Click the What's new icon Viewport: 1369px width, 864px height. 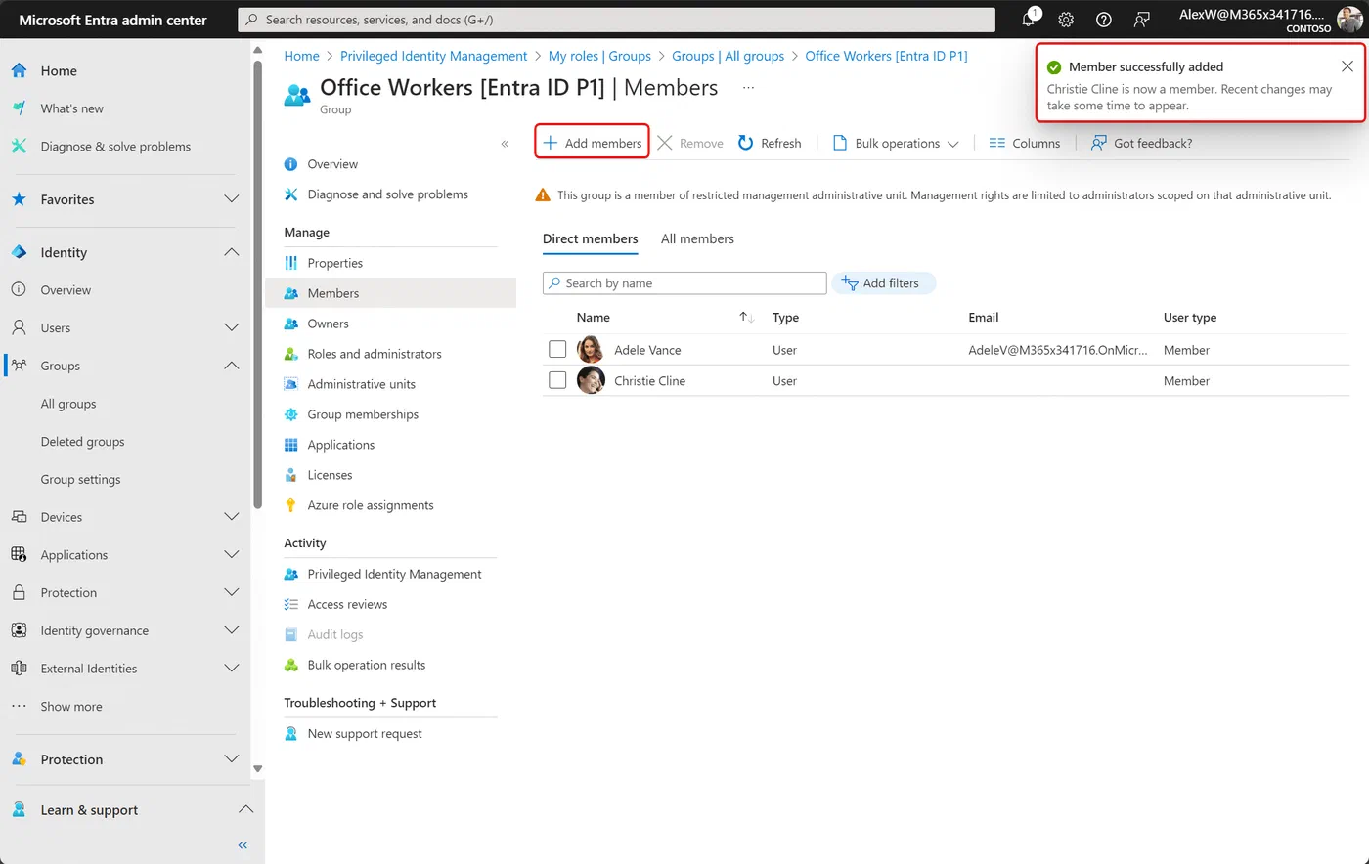(x=19, y=108)
